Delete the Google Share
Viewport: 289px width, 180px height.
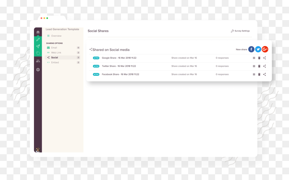click(259, 58)
